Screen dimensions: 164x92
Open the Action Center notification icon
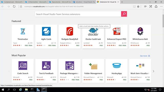click(160, 90)
